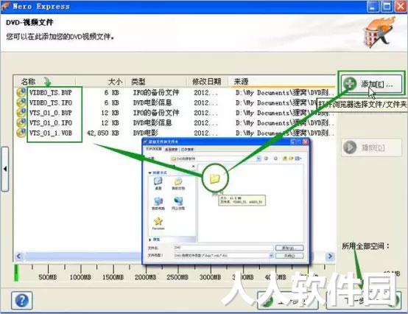Image resolution: width=408 pixels, height=314 pixels.
Task: Close the dialog sidebar pane with X
Action: [193, 167]
